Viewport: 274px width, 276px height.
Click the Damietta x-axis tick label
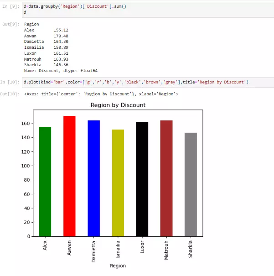pos(93,251)
